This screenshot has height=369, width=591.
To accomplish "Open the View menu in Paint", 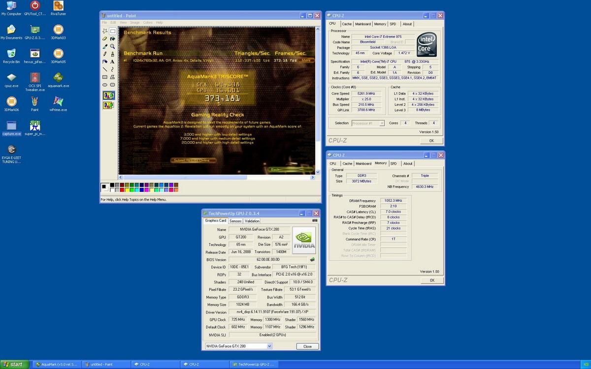I will click(123, 23).
